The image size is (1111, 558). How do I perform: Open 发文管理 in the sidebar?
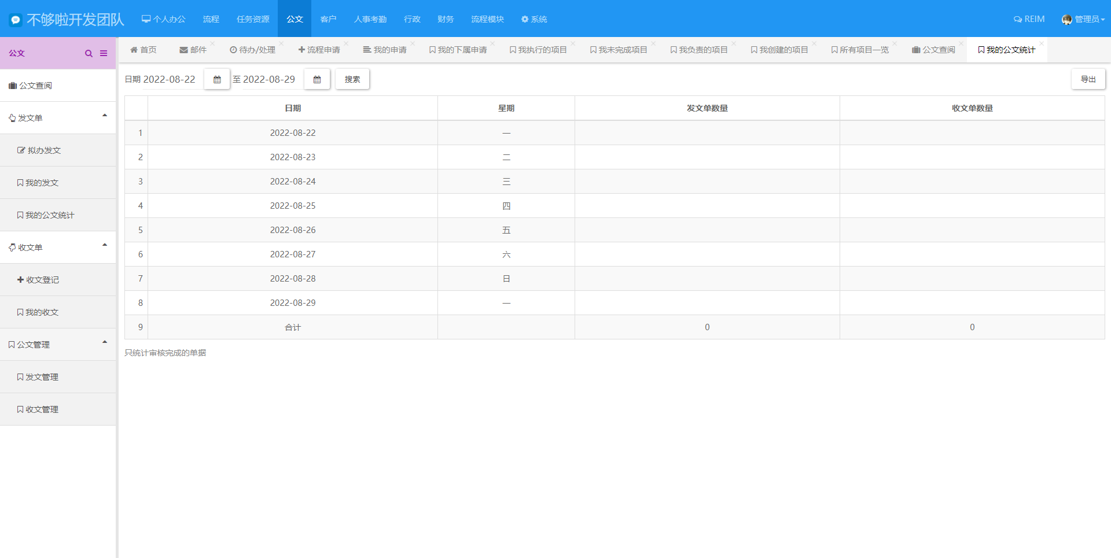pyautogui.click(x=58, y=377)
